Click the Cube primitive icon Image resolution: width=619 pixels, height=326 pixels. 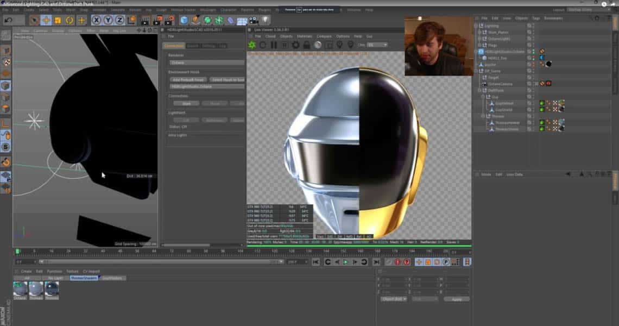(x=184, y=20)
